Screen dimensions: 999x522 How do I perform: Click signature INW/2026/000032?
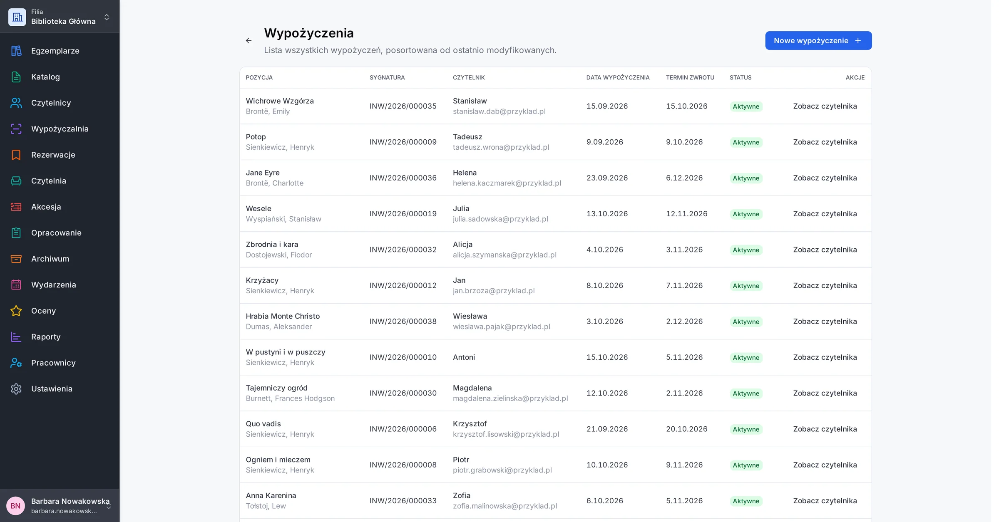(403, 250)
